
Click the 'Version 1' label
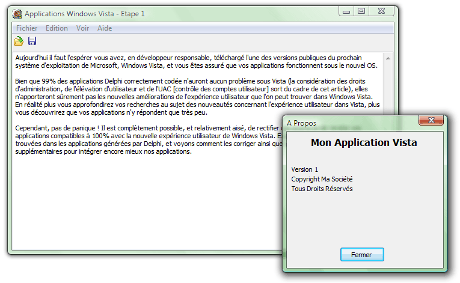pyautogui.click(x=305, y=169)
